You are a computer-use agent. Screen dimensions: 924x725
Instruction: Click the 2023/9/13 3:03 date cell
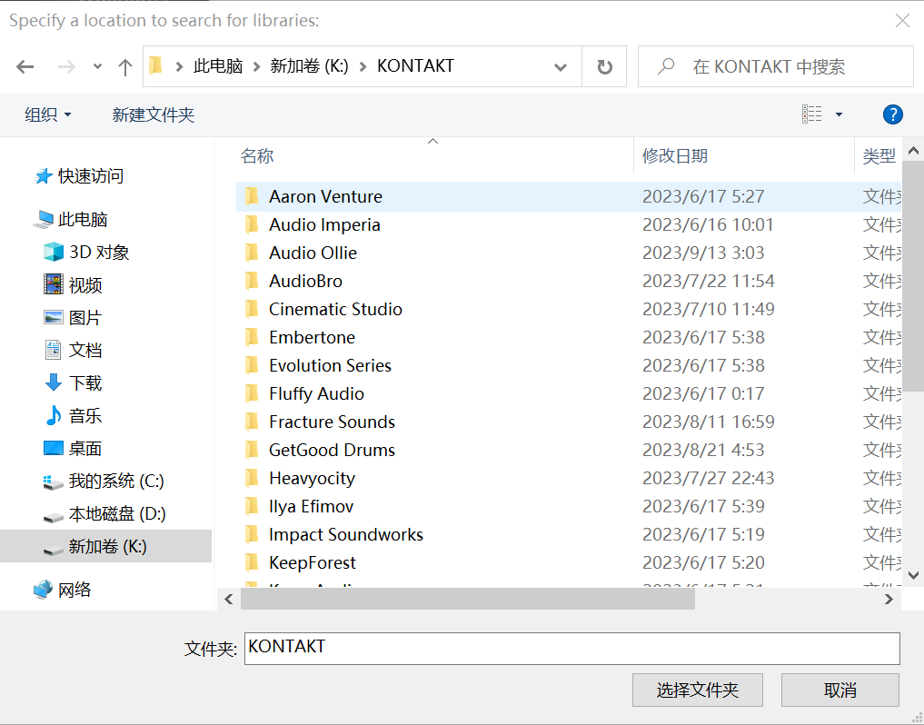[x=703, y=253]
